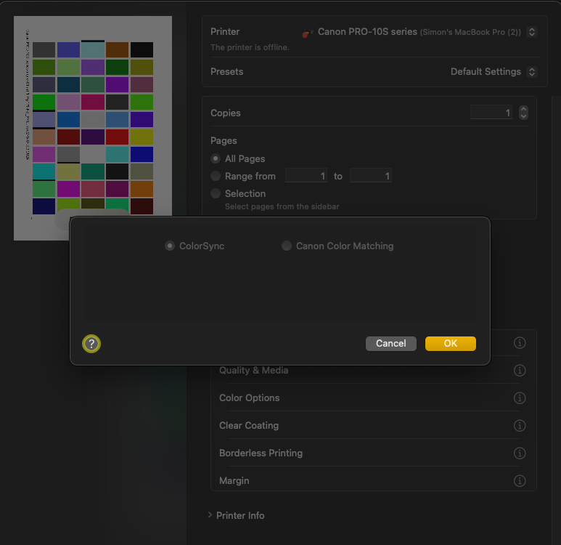This screenshot has width=561, height=545.
Task: Select All Pages radio option
Action: click(x=216, y=158)
